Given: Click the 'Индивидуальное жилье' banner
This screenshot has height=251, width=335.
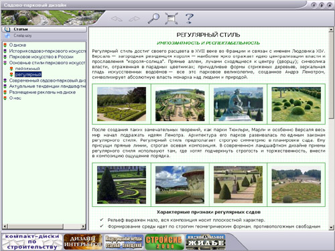Looking at the screenshot, I should click(206, 242).
